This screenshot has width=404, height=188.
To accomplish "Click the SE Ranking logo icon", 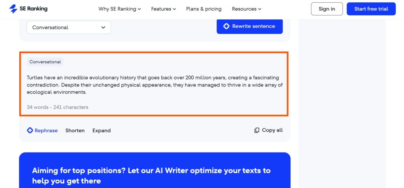I will 13,9.
